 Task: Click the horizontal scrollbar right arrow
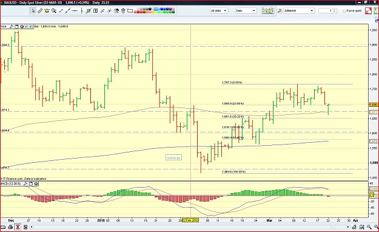pos(348,227)
